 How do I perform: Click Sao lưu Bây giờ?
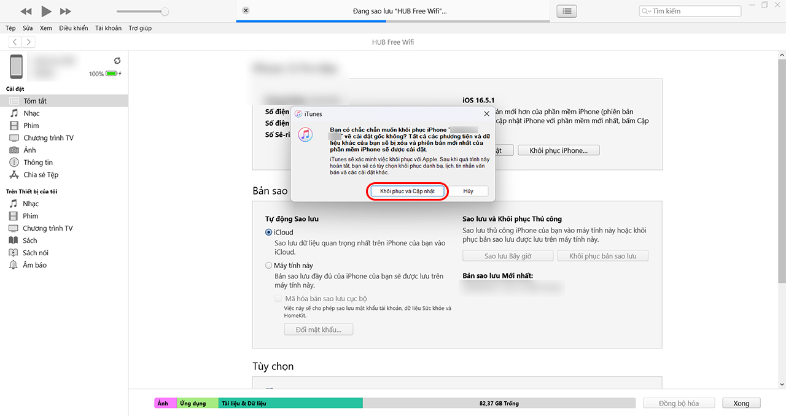point(507,255)
